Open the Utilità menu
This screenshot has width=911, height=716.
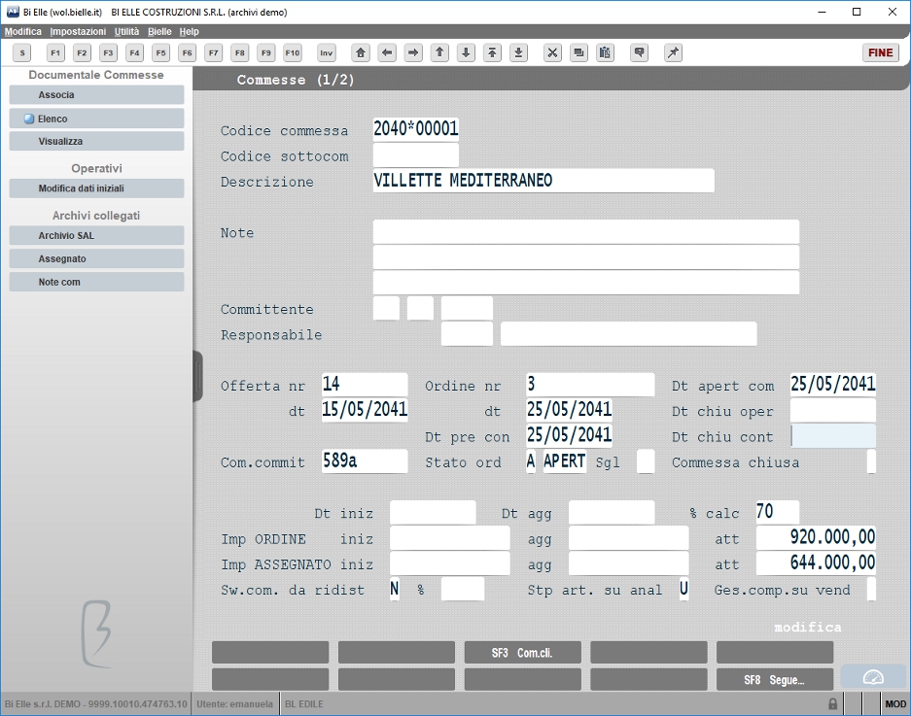(x=126, y=31)
